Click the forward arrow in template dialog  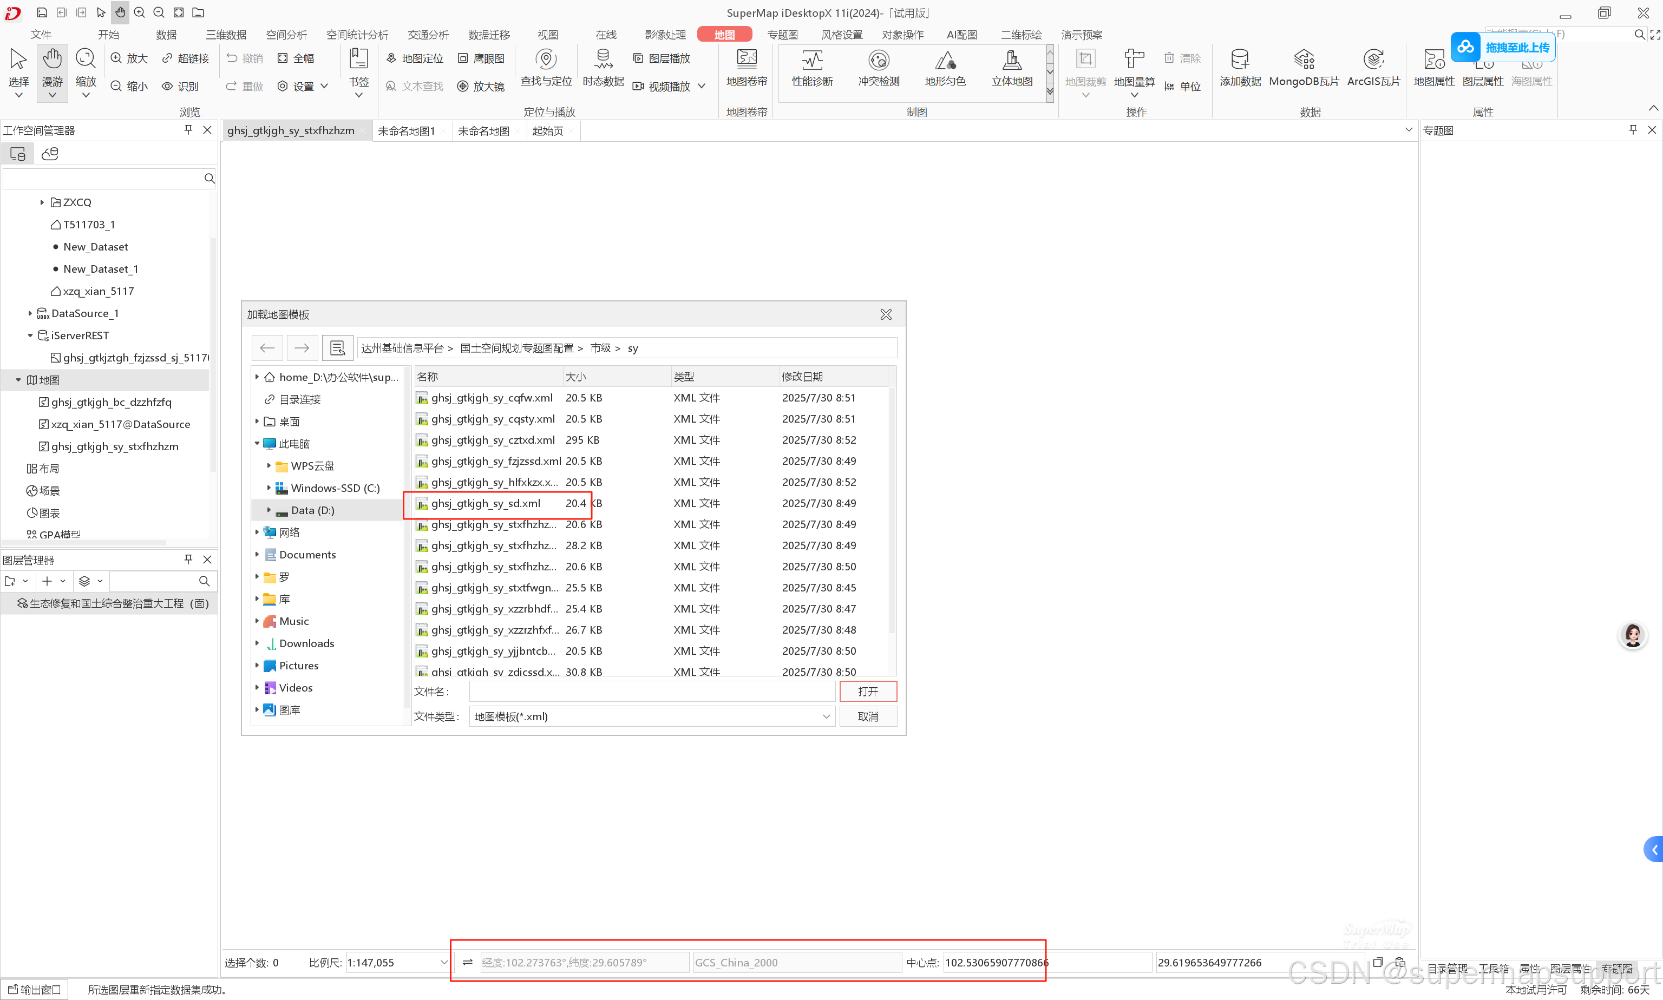(302, 348)
